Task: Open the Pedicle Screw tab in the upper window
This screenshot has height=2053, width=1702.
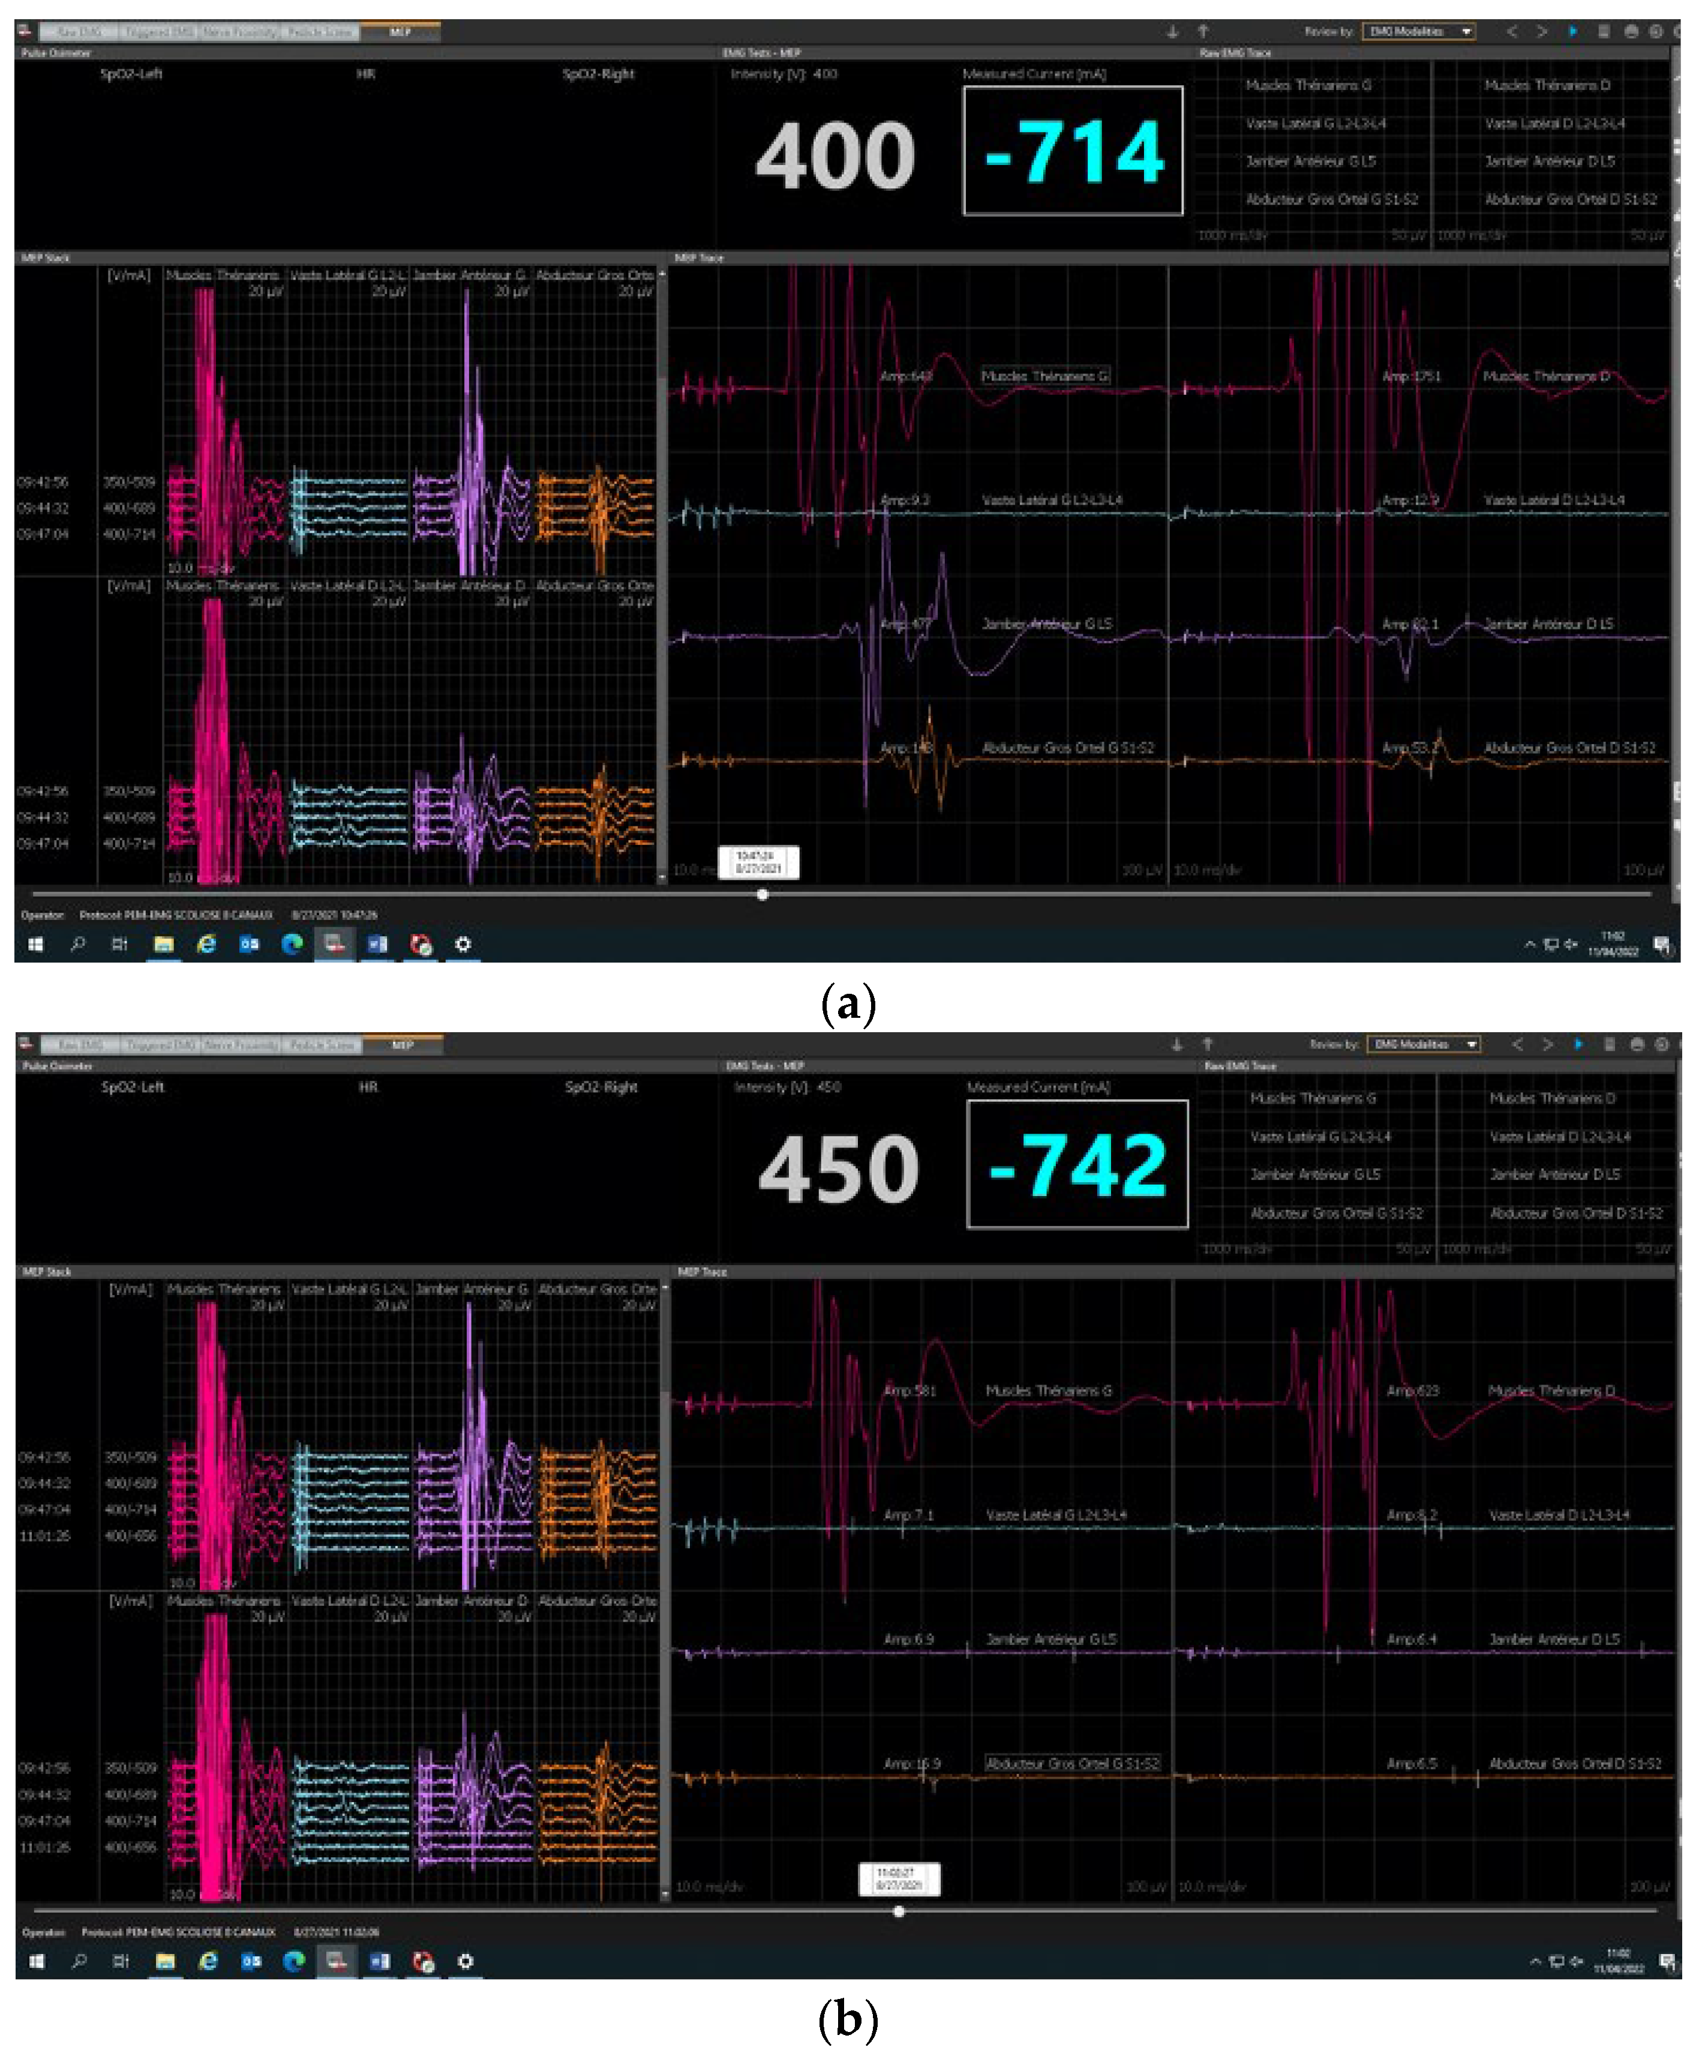Action: [320, 32]
